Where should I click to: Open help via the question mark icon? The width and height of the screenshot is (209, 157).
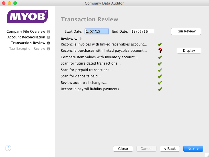(x=8, y=148)
